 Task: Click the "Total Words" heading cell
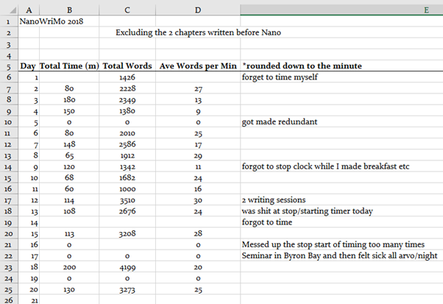pyautogui.click(x=127, y=66)
